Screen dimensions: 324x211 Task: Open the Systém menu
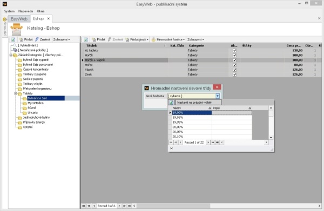(x=9, y=11)
